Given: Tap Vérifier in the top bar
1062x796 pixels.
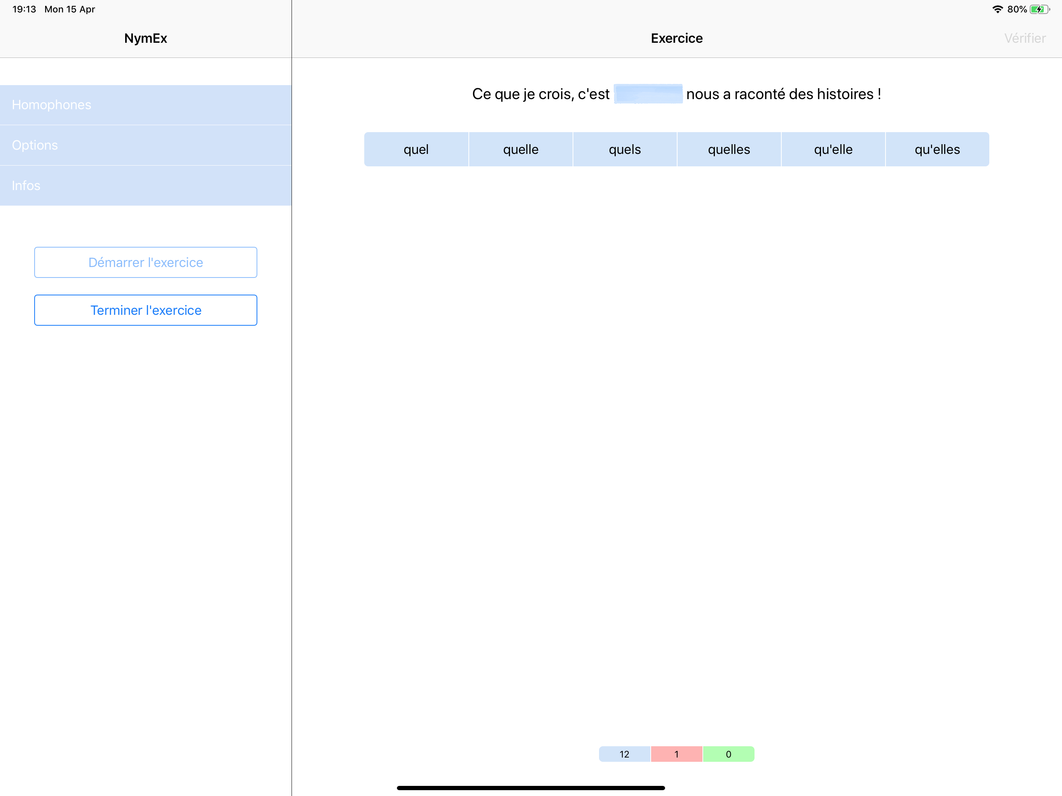Looking at the screenshot, I should click(x=1025, y=38).
